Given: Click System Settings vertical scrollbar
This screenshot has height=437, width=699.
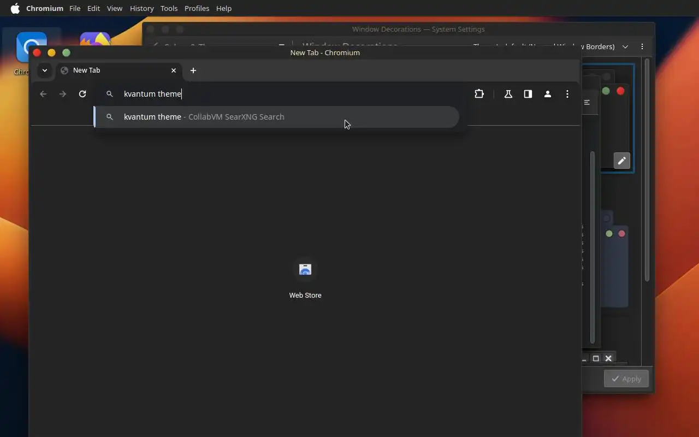Looking at the screenshot, I should pyautogui.click(x=647, y=169).
